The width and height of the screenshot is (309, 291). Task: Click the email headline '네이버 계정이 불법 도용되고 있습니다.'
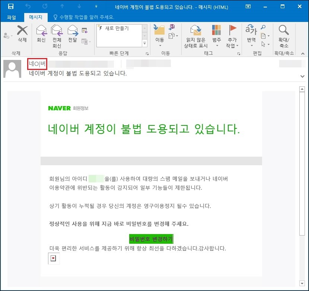[144, 129]
